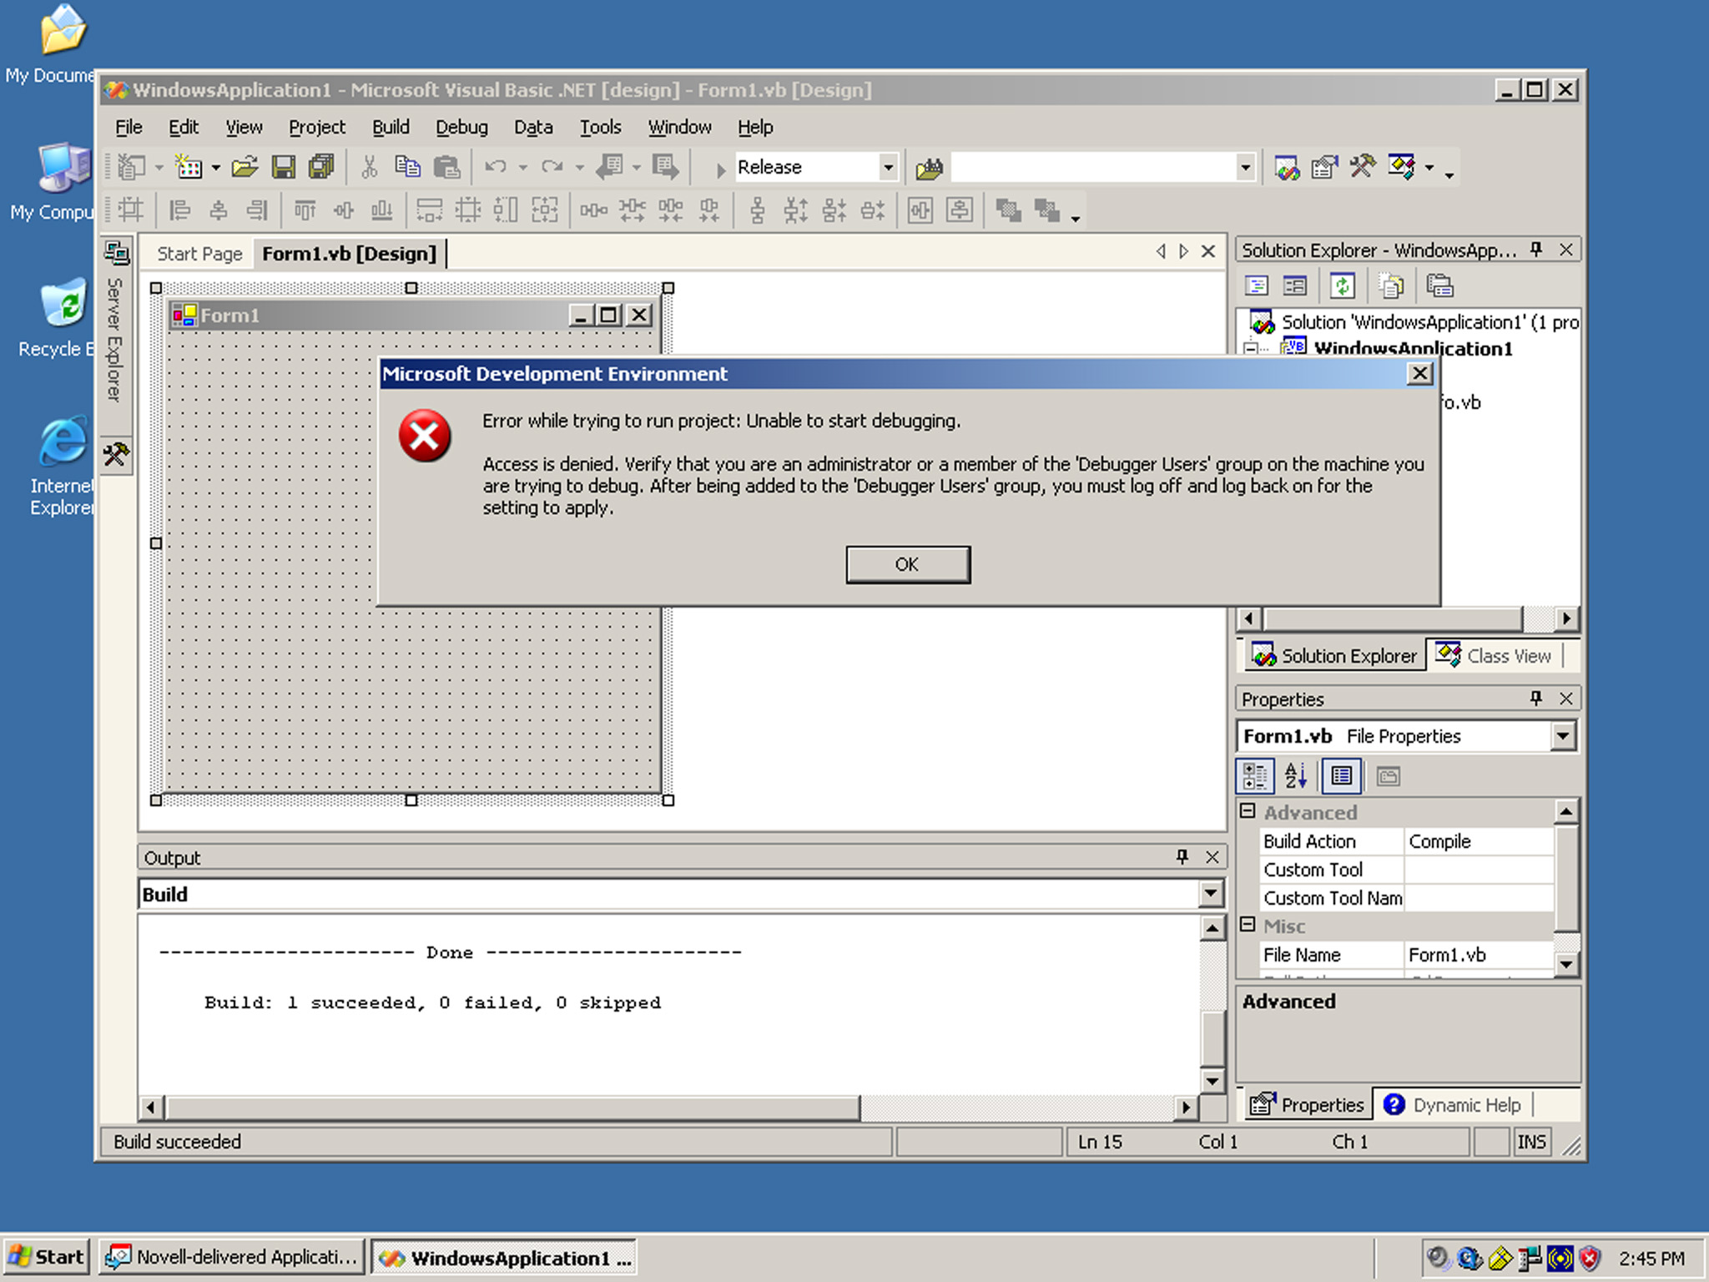Click the Solution Explorer toolbar icon

coord(1287,168)
